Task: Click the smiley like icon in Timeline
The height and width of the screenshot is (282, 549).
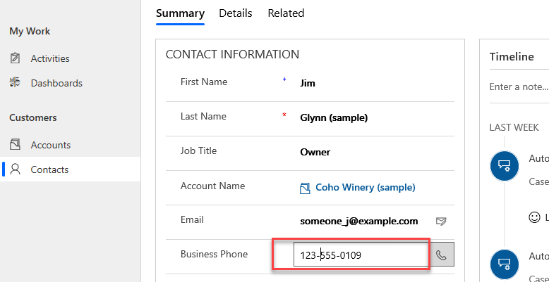Action: tap(534, 217)
